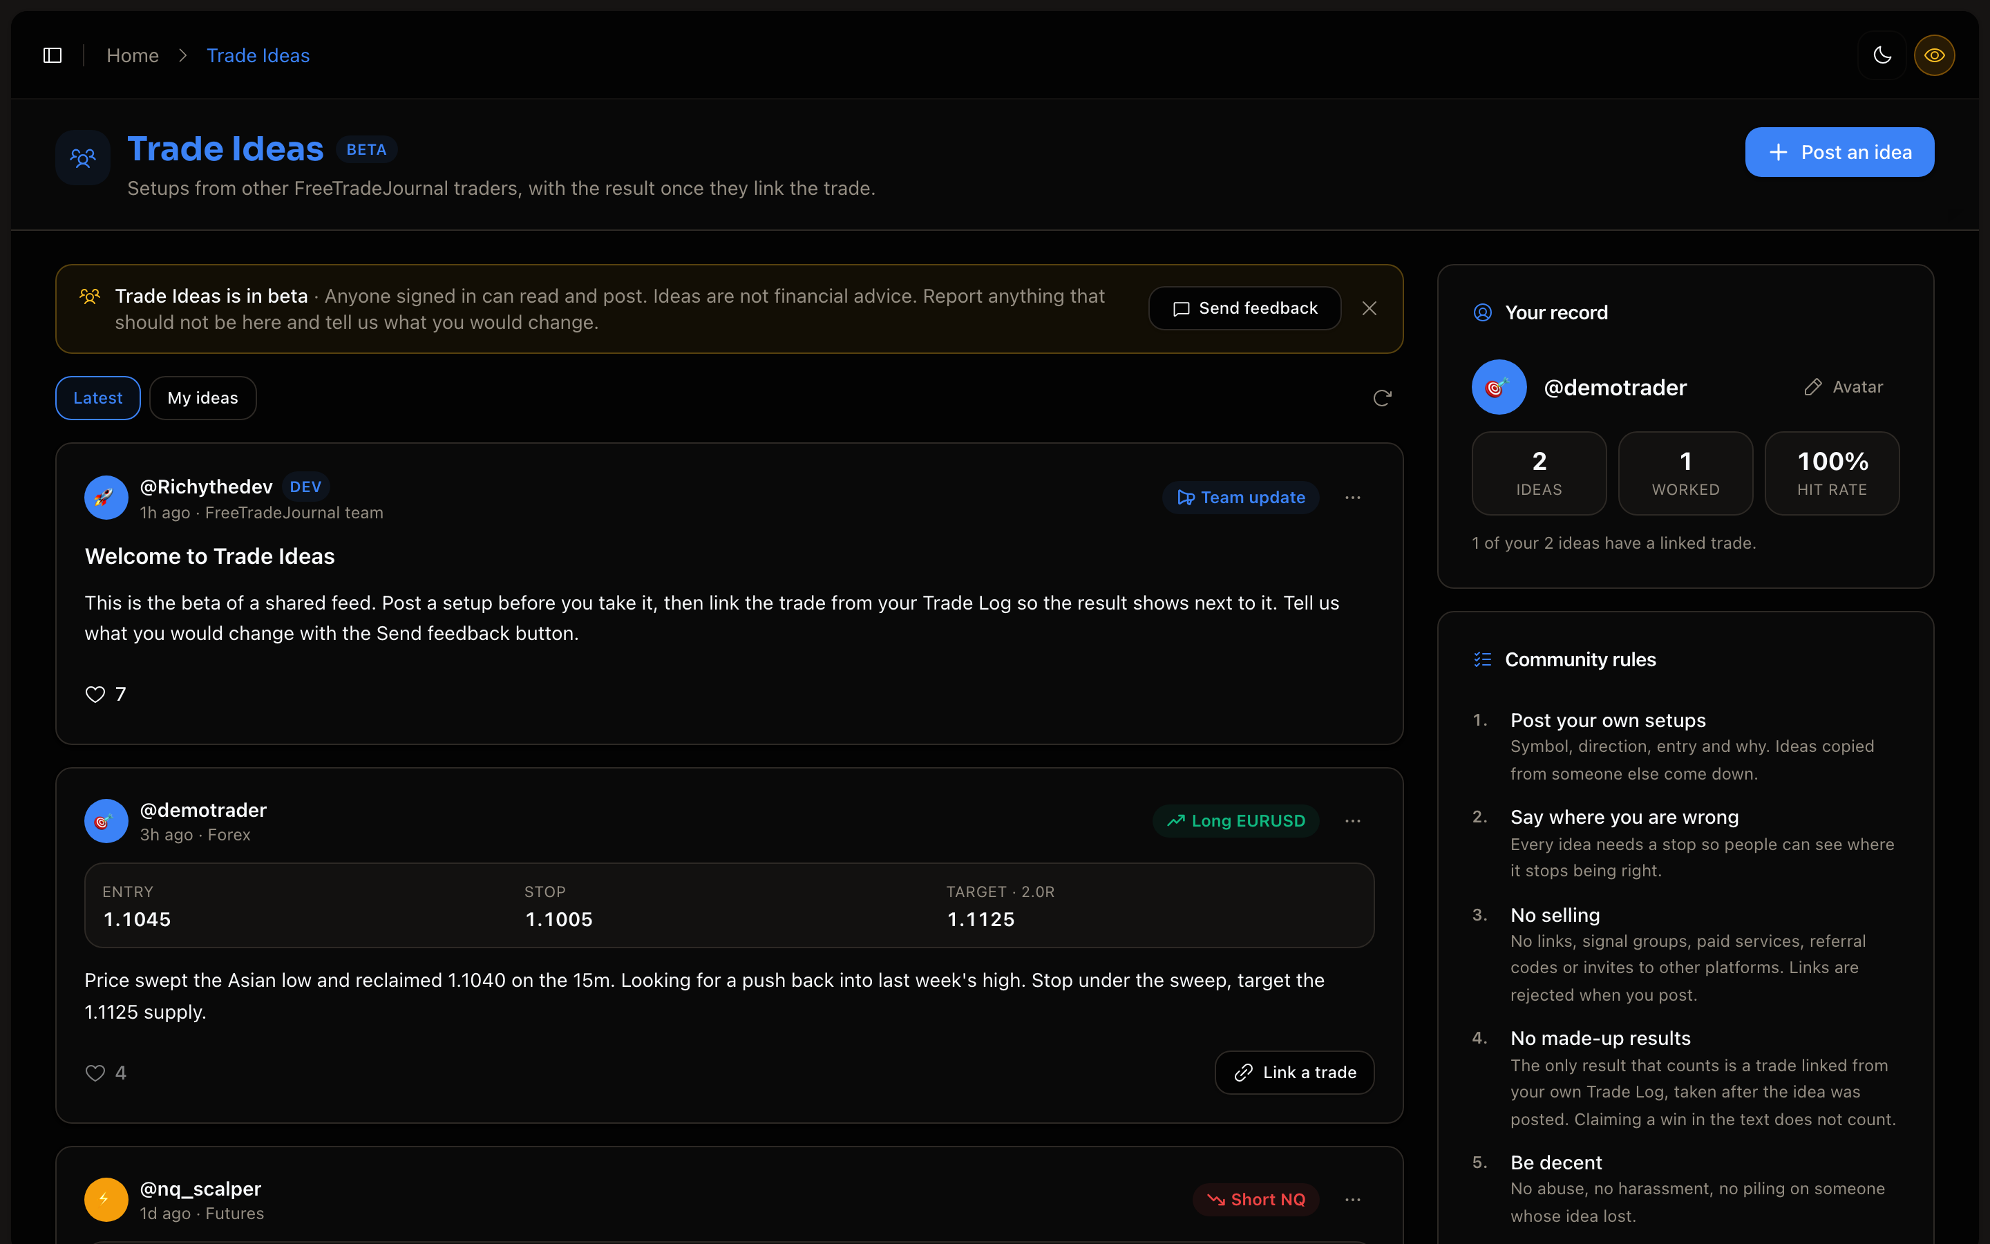Viewport: 1990px width, 1244px height.
Task: Send feedback from the beta banner
Action: [1245, 308]
